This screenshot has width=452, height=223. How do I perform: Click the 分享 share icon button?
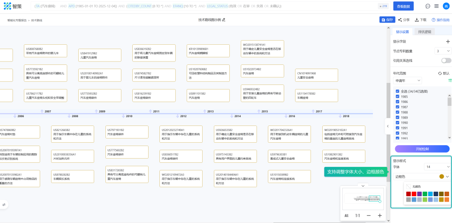tap(404, 20)
